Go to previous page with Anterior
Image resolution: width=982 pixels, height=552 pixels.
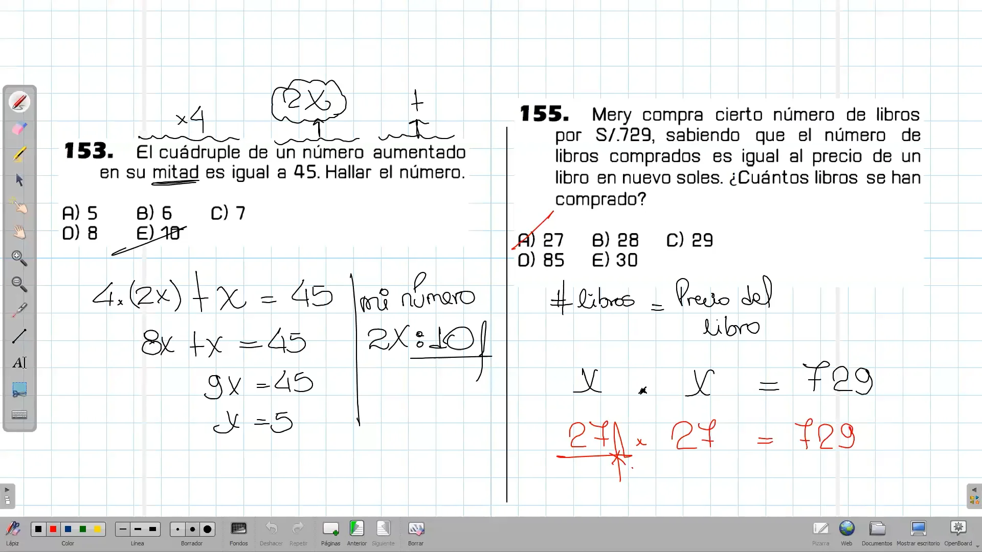357,533
